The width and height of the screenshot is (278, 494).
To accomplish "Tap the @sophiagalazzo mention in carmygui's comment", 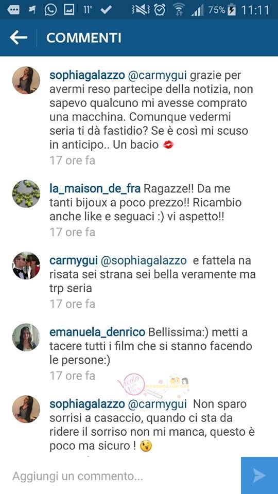I will tap(144, 261).
